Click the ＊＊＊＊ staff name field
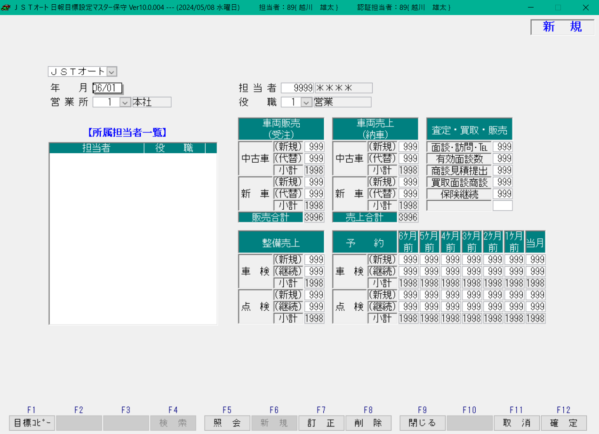599x434 pixels. coord(343,88)
